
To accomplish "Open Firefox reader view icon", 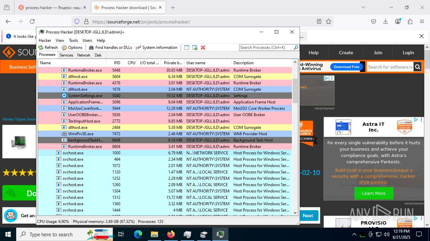I will click(319, 21).
